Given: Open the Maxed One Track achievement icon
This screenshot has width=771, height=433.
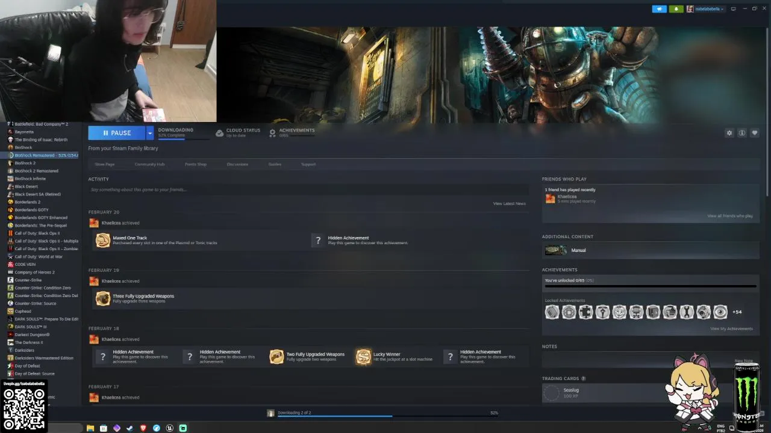Looking at the screenshot, I should pyautogui.click(x=103, y=241).
